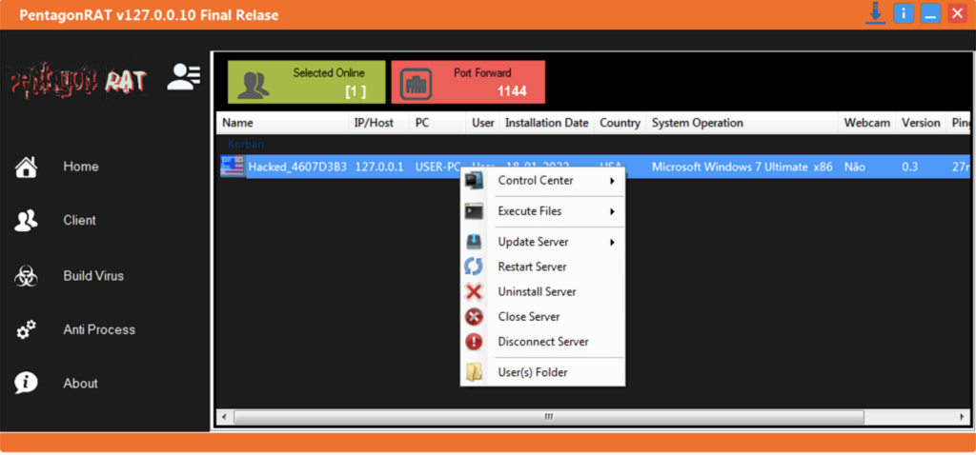
Task: Click the Update Server download icon
Action: point(475,242)
